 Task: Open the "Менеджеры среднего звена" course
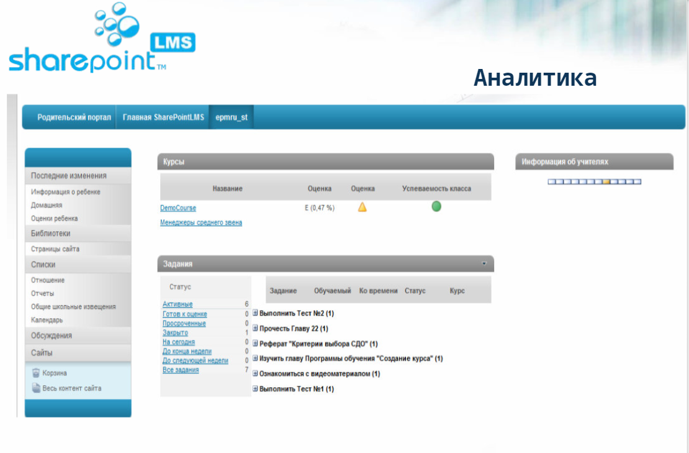(x=200, y=222)
